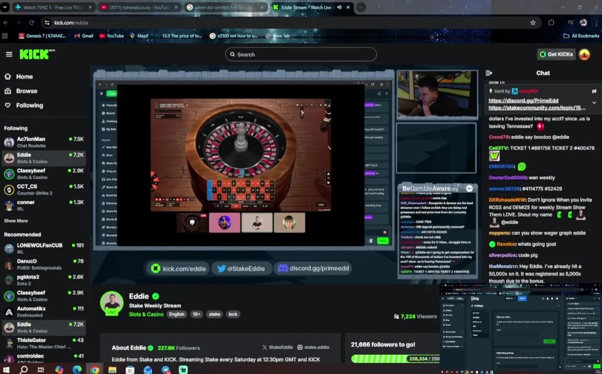Go back in Chrome
602x374 pixels.
tap(6, 23)
